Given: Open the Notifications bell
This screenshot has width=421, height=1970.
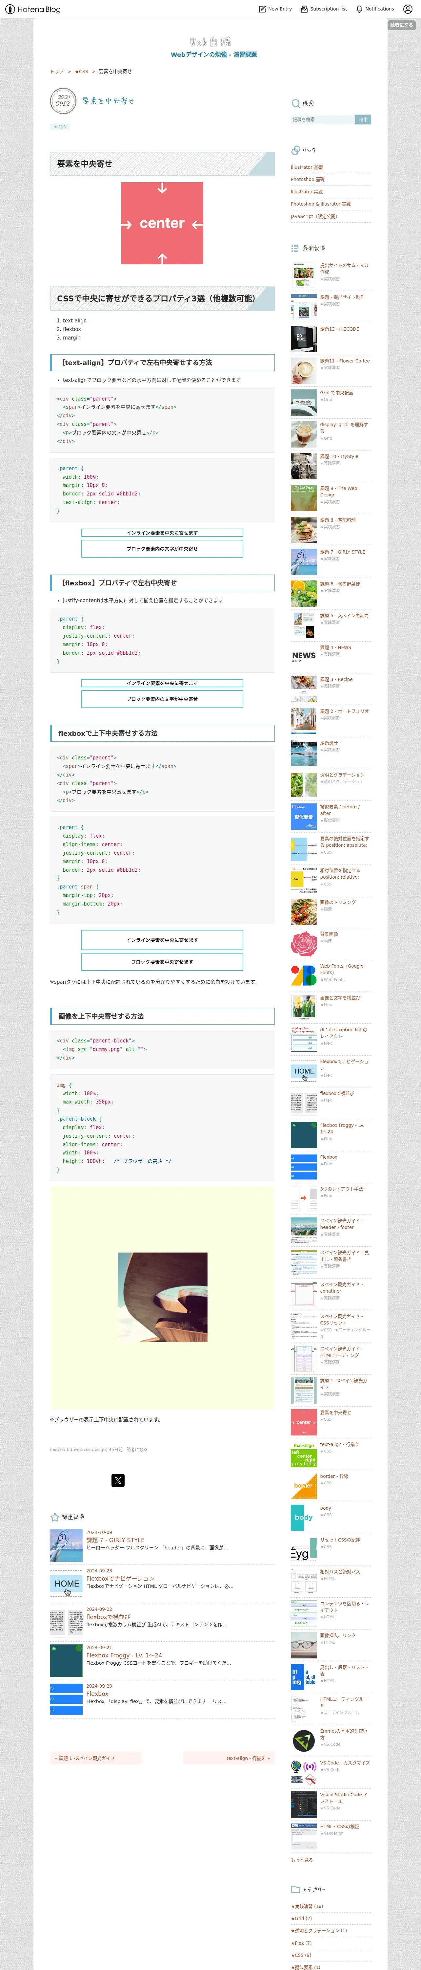Looking at the screenshot, I should 375,9.
